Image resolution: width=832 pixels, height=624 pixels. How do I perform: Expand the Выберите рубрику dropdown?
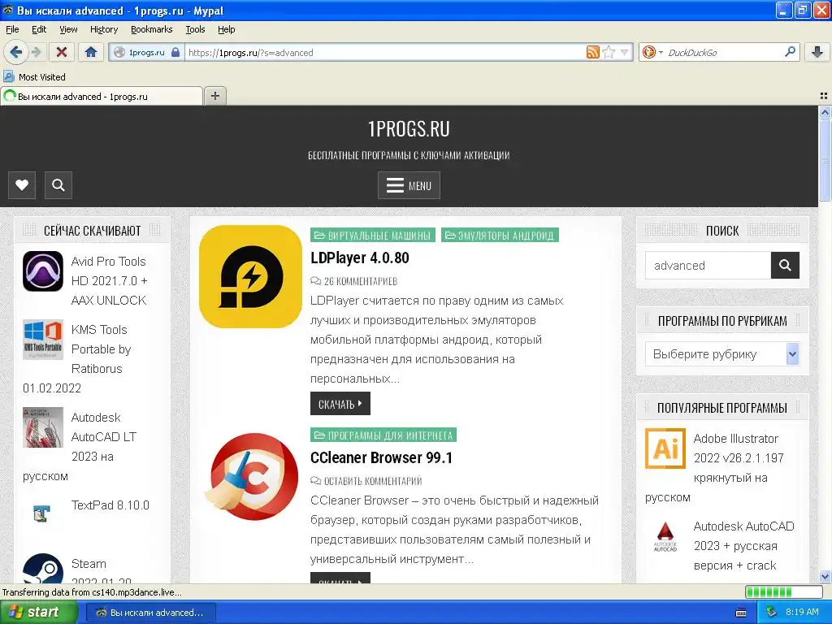(722, 354)
